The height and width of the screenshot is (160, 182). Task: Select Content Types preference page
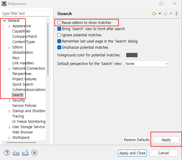click(24, 42)
